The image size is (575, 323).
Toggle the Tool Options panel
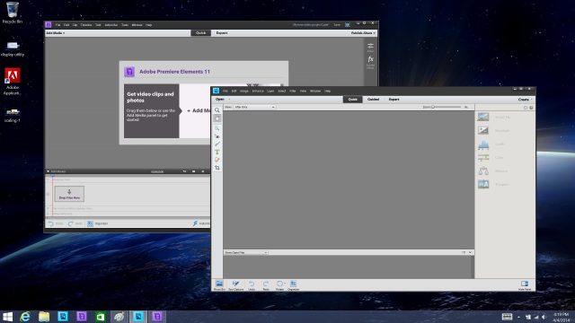coord(235,285)
